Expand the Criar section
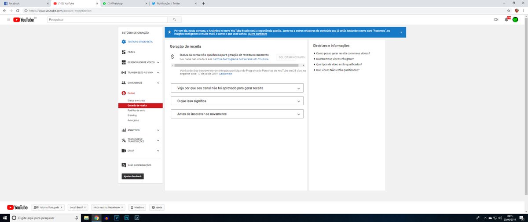 tap(140, 150)
